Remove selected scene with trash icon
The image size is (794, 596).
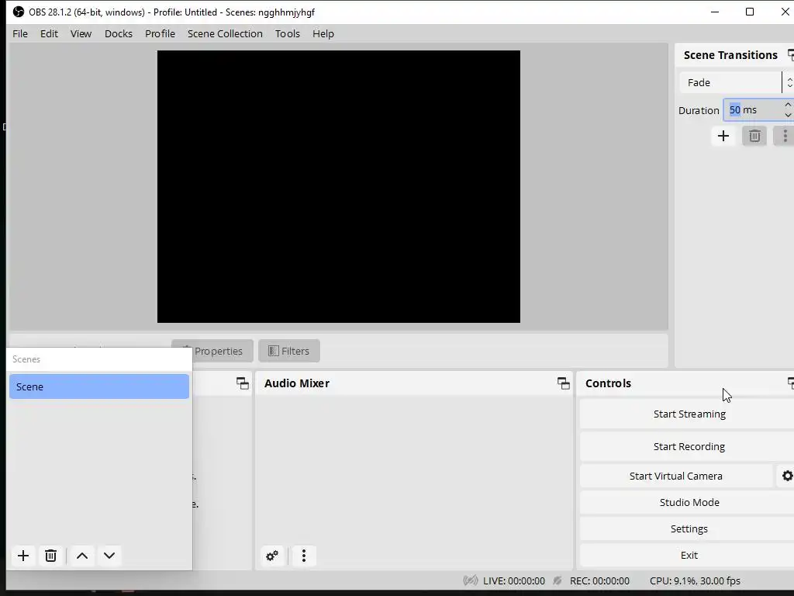coord(50,556)
